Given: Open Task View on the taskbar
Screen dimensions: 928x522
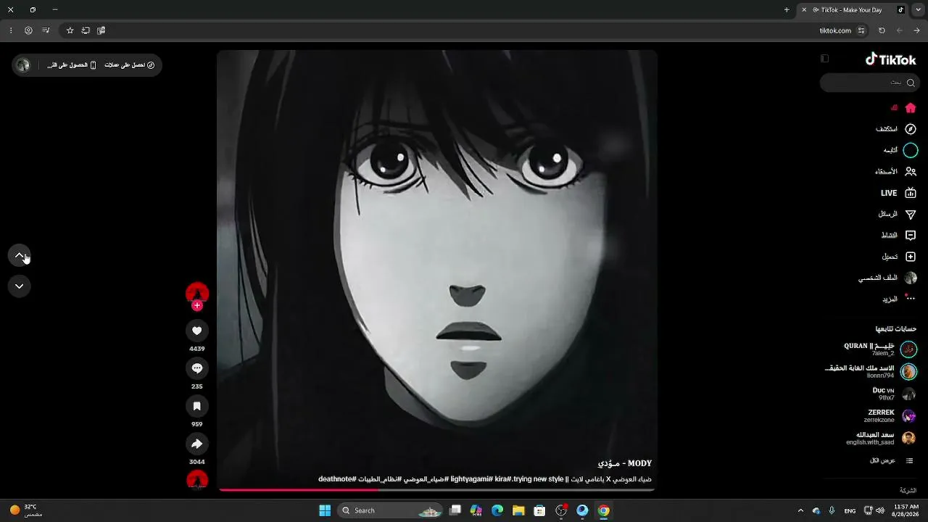Looking at the screenshot, I should (x=455, y=510).
